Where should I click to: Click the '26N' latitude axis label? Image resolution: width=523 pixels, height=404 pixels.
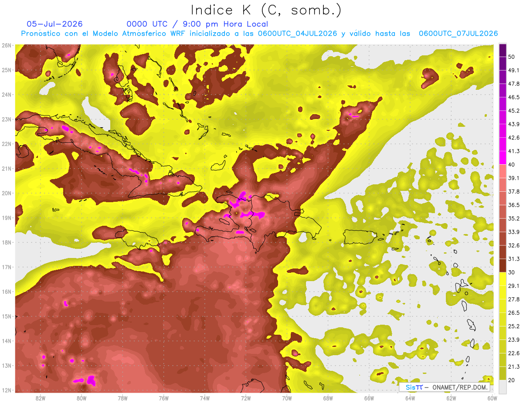6,45
